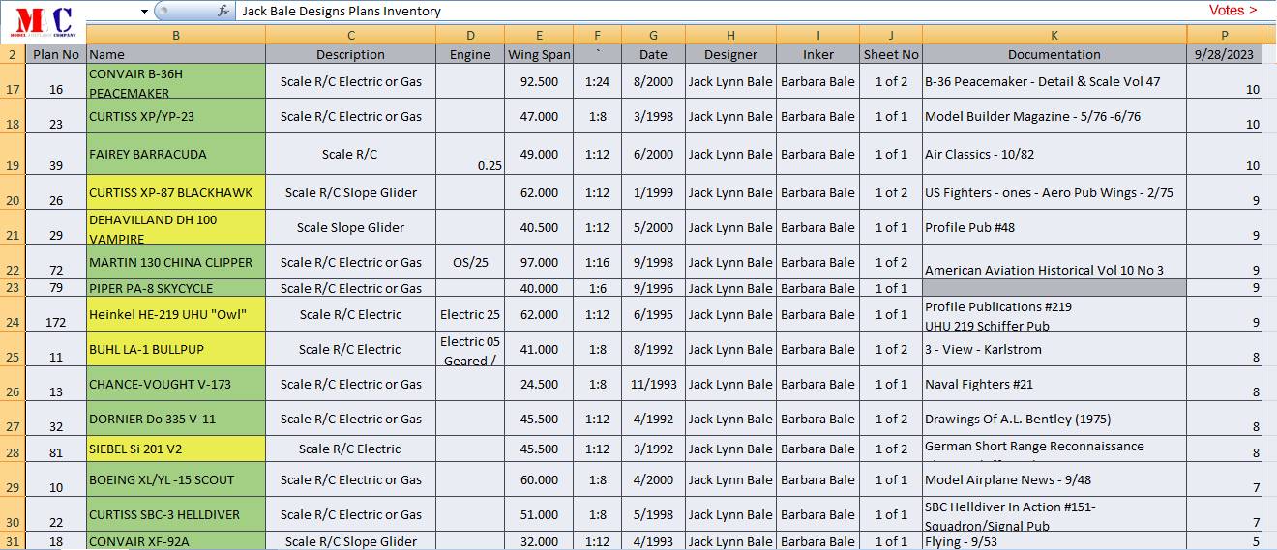The width and height of the screenshot is (1277, 550).
Task: Click the wing span 92.500 cell
Action: pyautogui.click(x=540, y=81)
